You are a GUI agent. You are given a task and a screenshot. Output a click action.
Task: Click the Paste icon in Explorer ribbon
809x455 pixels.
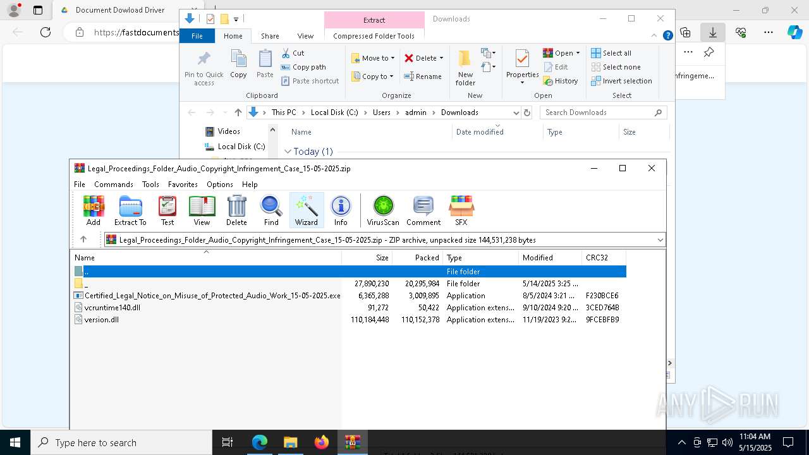pyautogui.click(x=265, y=64)
